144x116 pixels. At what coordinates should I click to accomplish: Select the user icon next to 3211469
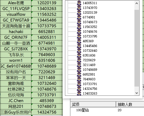(x=79, y=65)
